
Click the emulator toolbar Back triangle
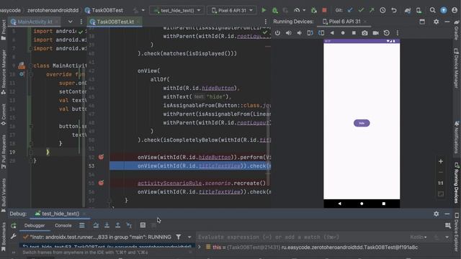click(332, 33)
